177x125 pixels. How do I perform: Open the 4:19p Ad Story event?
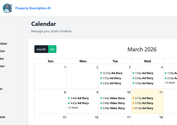pos(143,108)
